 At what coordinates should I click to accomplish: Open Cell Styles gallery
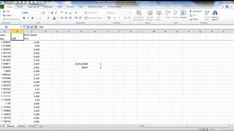coord(158,15)
